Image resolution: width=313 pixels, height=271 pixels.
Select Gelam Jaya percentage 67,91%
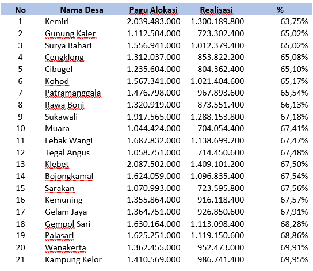pos(294,212)
